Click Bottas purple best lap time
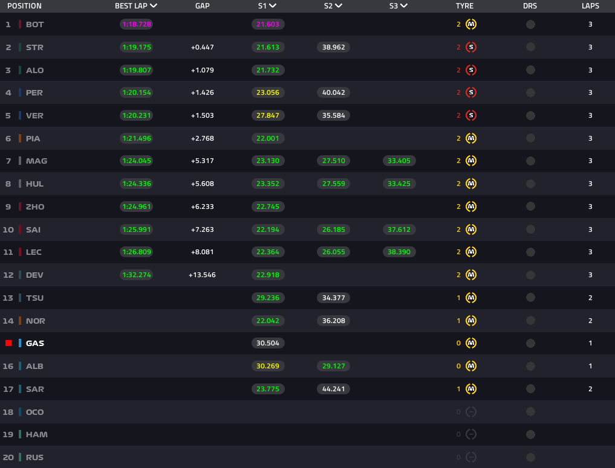Screen dimensions: 615x468 (x=136, y=25)
